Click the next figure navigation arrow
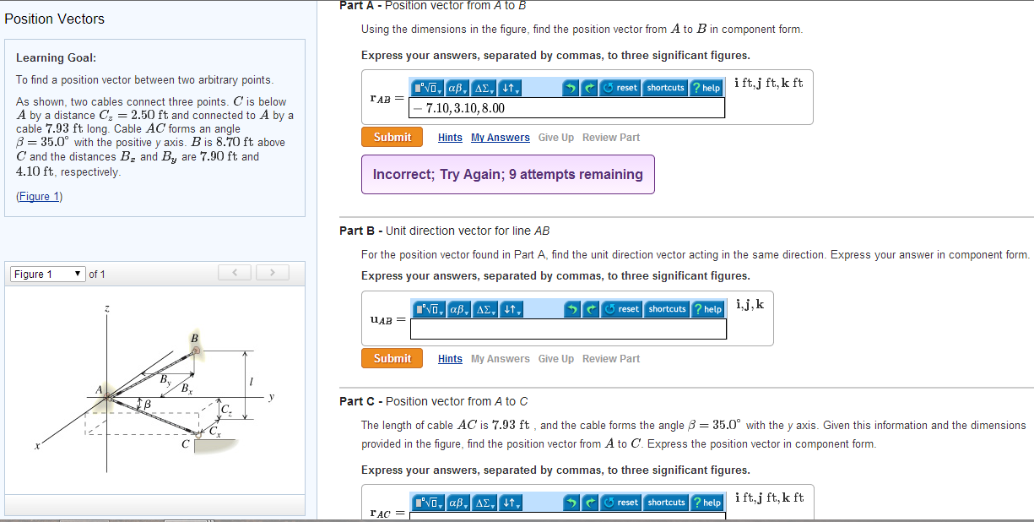The image size is (1034, 522). pos(271,272)
